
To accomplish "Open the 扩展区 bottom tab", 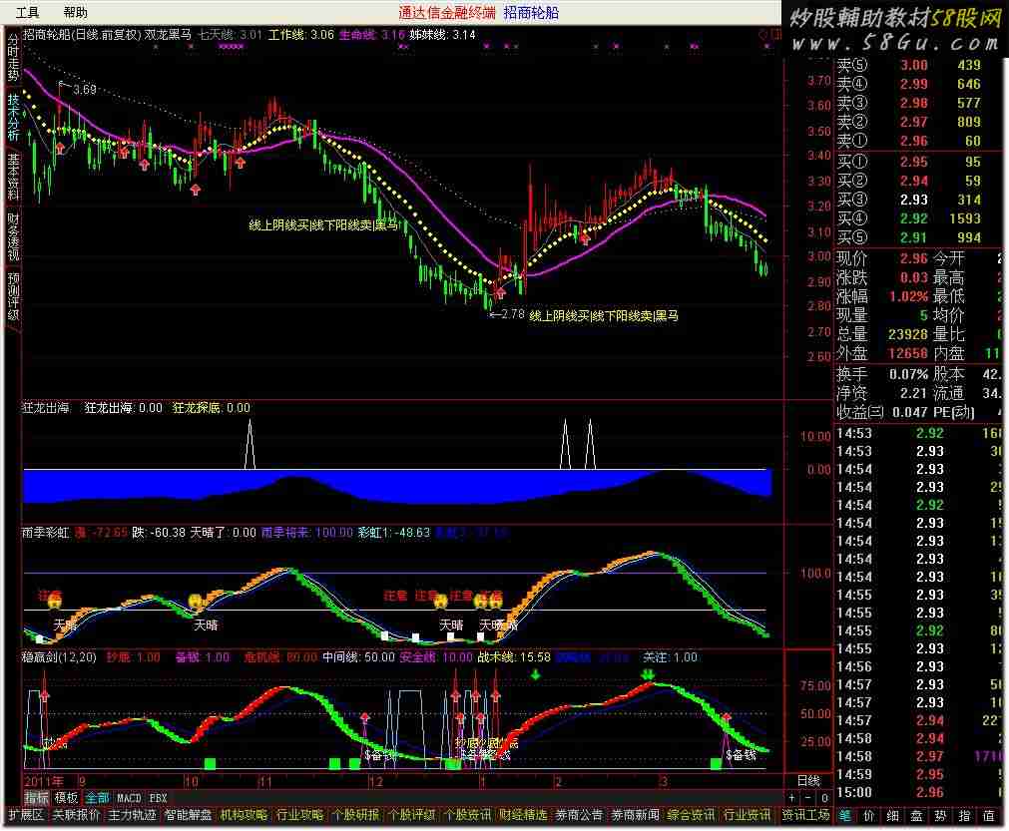I will tap(26, 815).
